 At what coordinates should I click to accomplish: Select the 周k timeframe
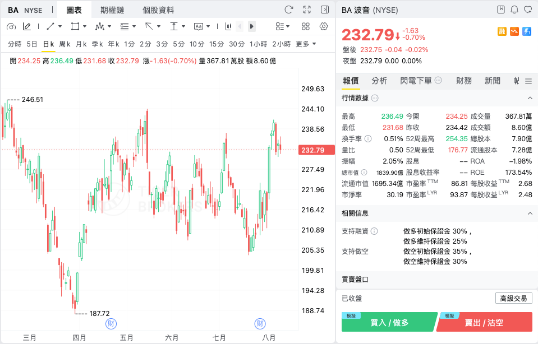65,44
